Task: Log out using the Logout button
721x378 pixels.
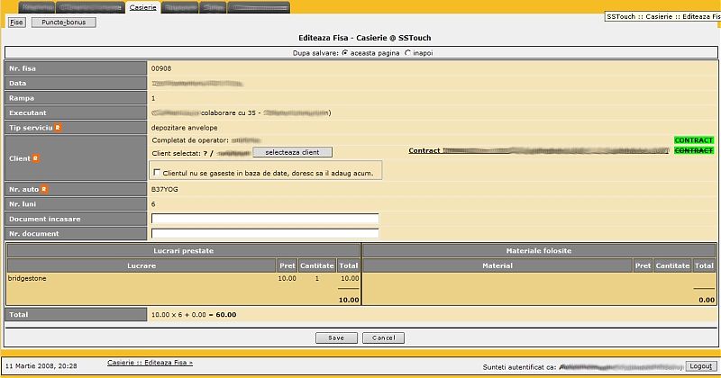Action: pos(701,366)
